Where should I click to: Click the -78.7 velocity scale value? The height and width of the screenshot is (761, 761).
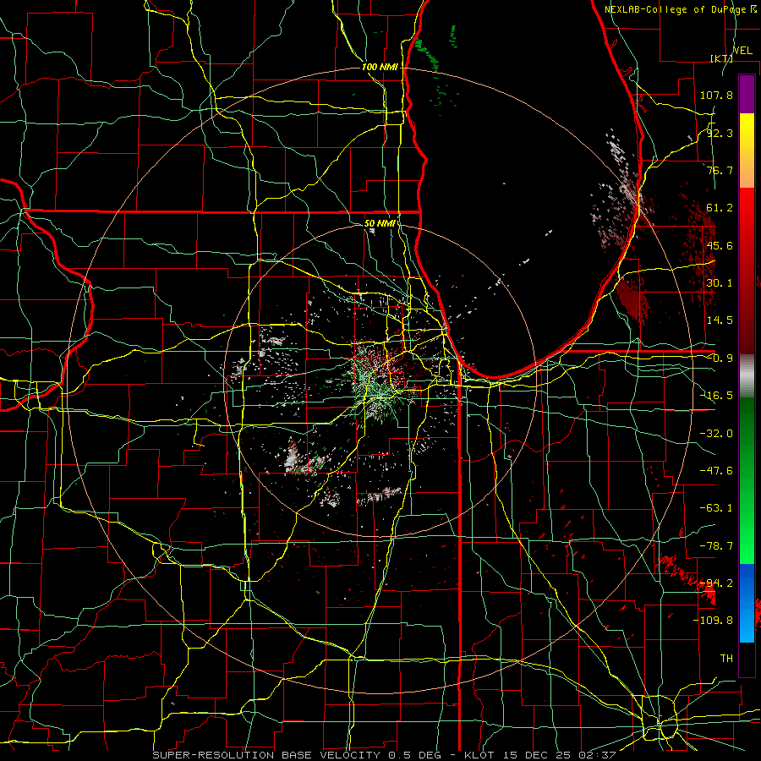pos(716,546)
